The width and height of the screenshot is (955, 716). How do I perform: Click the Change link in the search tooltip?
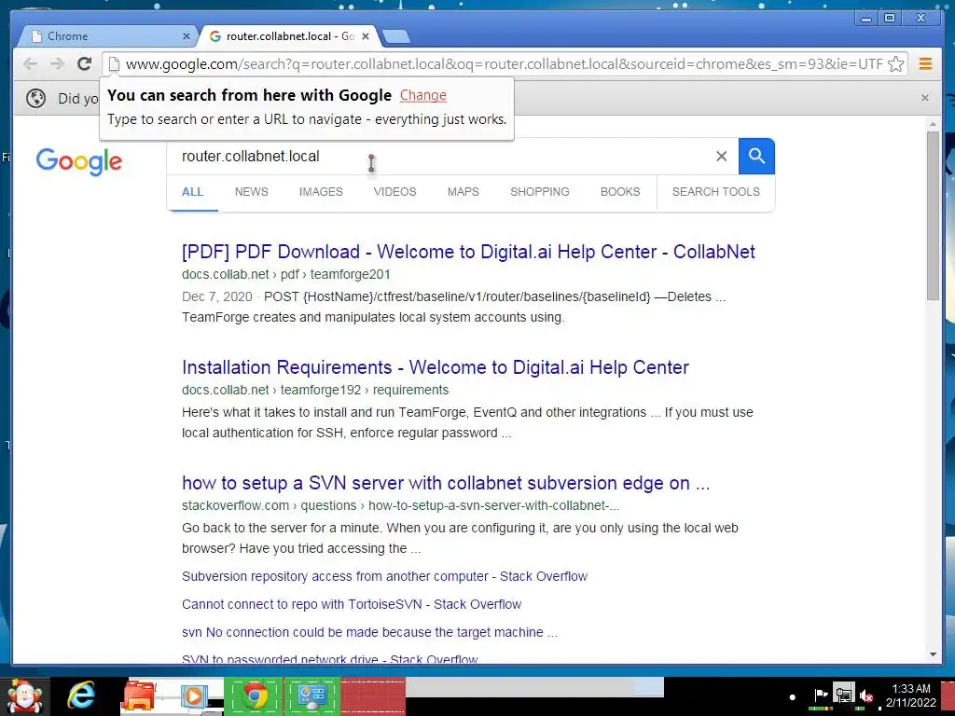pos(423,96)
